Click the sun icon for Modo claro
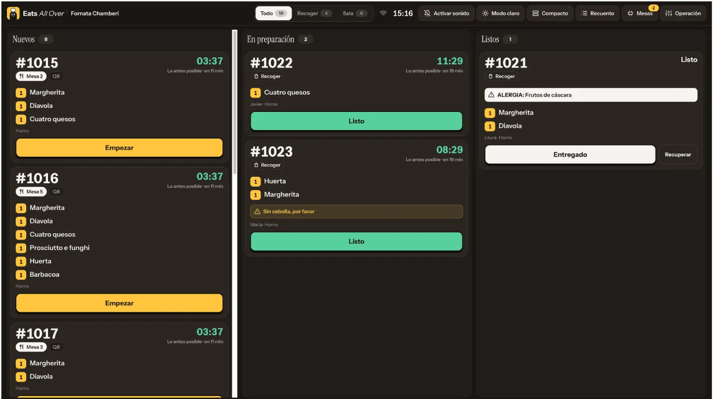Screen dimensions: 713x399 click(485, 13)
